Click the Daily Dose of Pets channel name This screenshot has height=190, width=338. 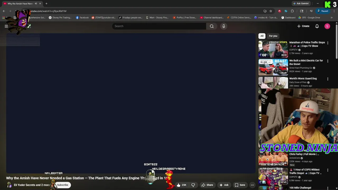(298, 82)
